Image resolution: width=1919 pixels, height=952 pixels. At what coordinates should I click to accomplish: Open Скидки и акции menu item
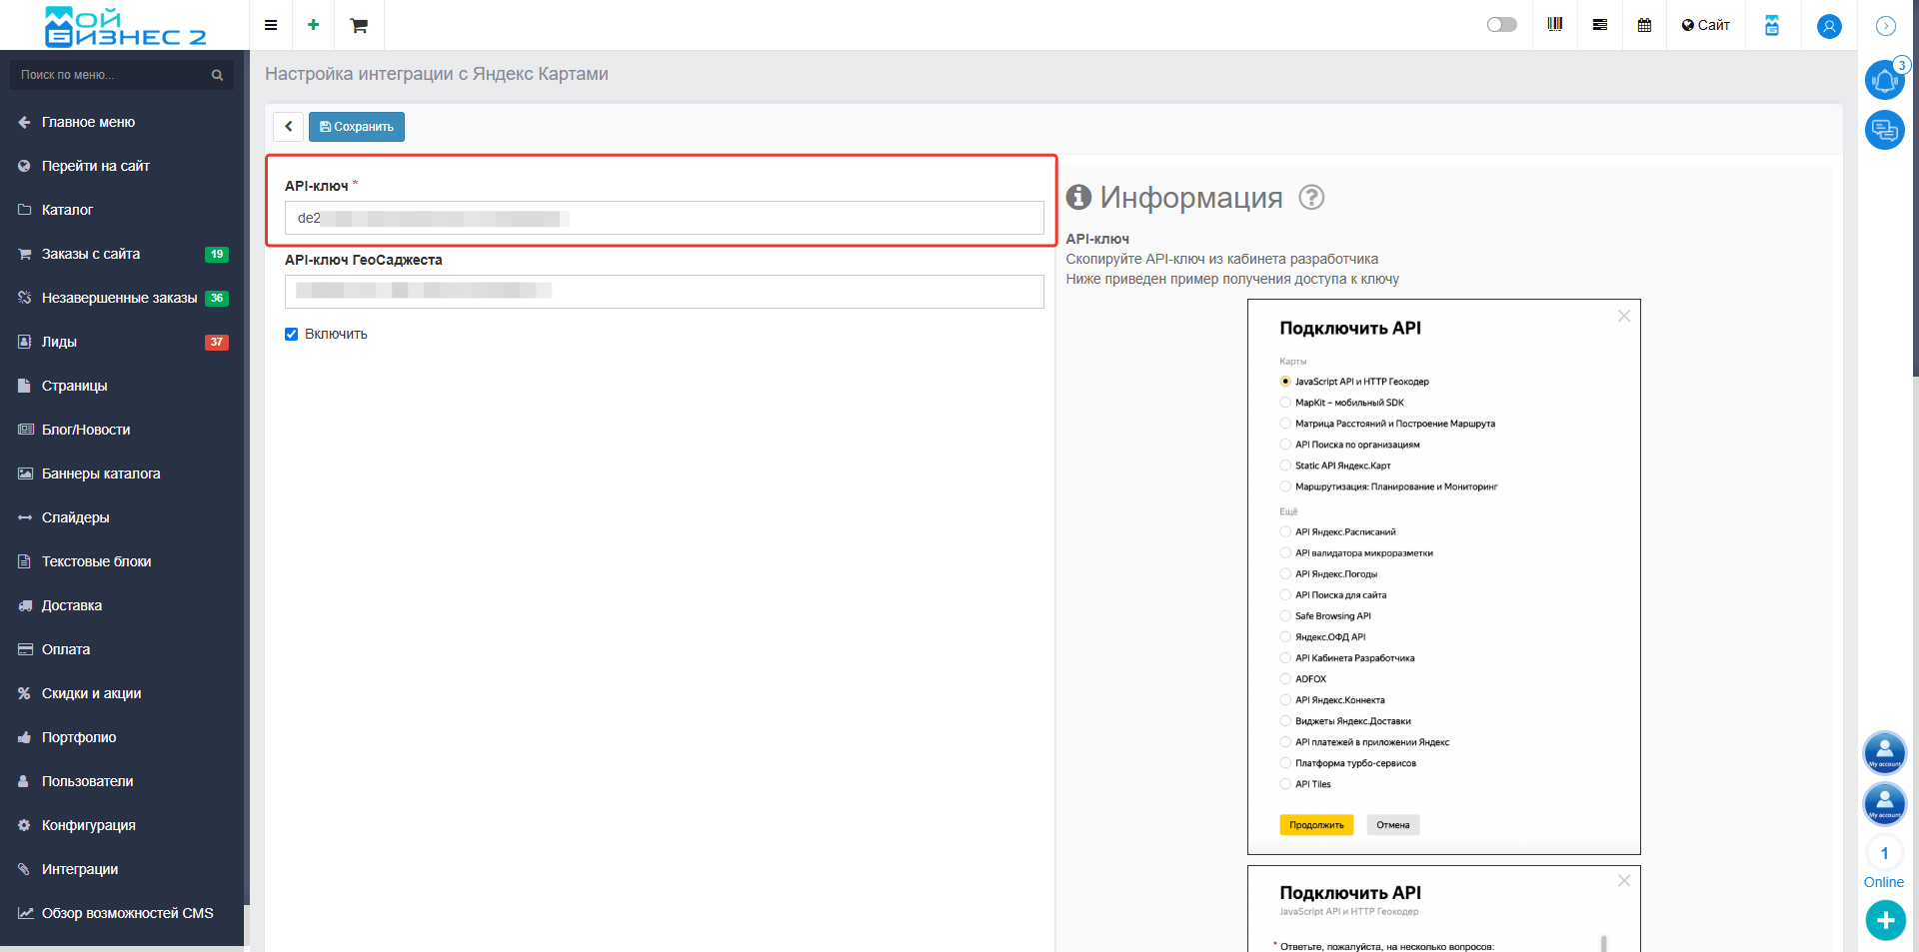click(122, 693)
